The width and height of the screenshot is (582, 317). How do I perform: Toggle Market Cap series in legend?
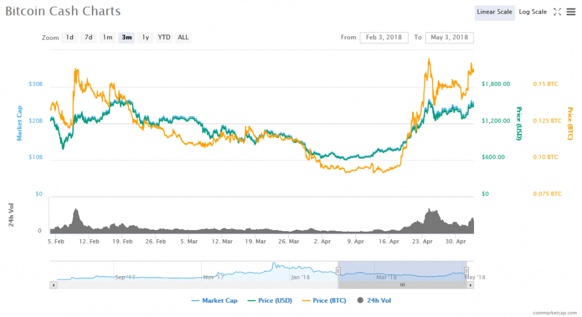click(x=214, y=301)
